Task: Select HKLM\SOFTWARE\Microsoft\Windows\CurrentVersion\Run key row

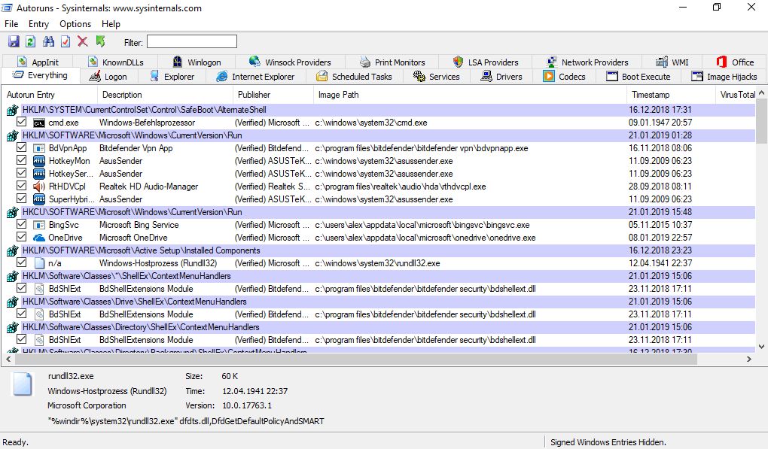Action: 380,135
